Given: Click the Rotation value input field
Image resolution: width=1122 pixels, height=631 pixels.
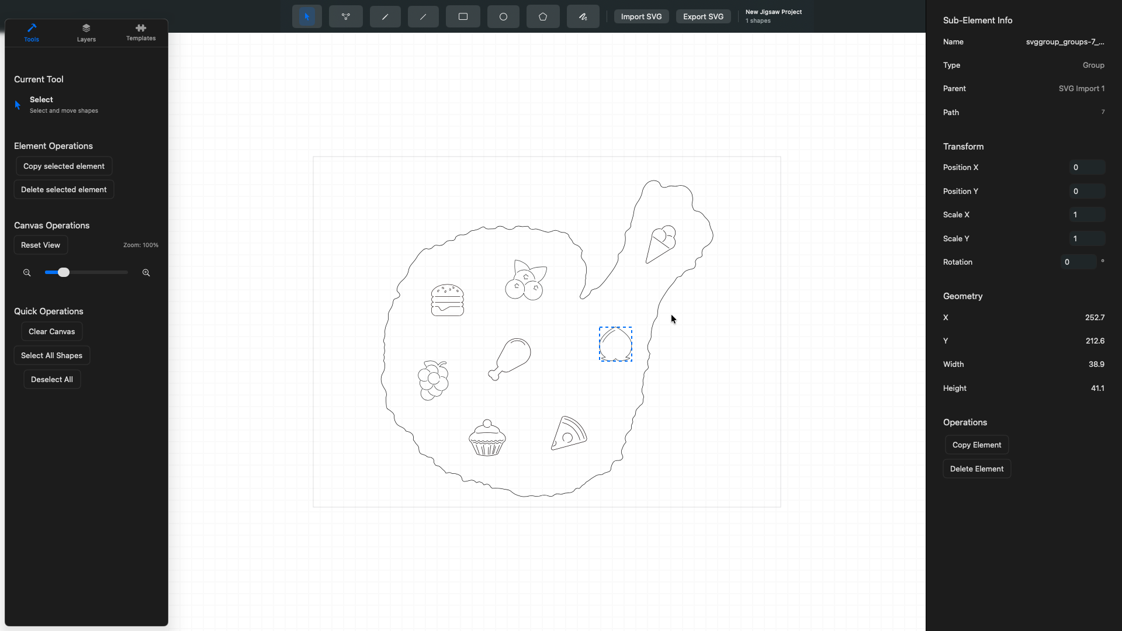Looking at the screenshot, I should [x=1080, y=262].
